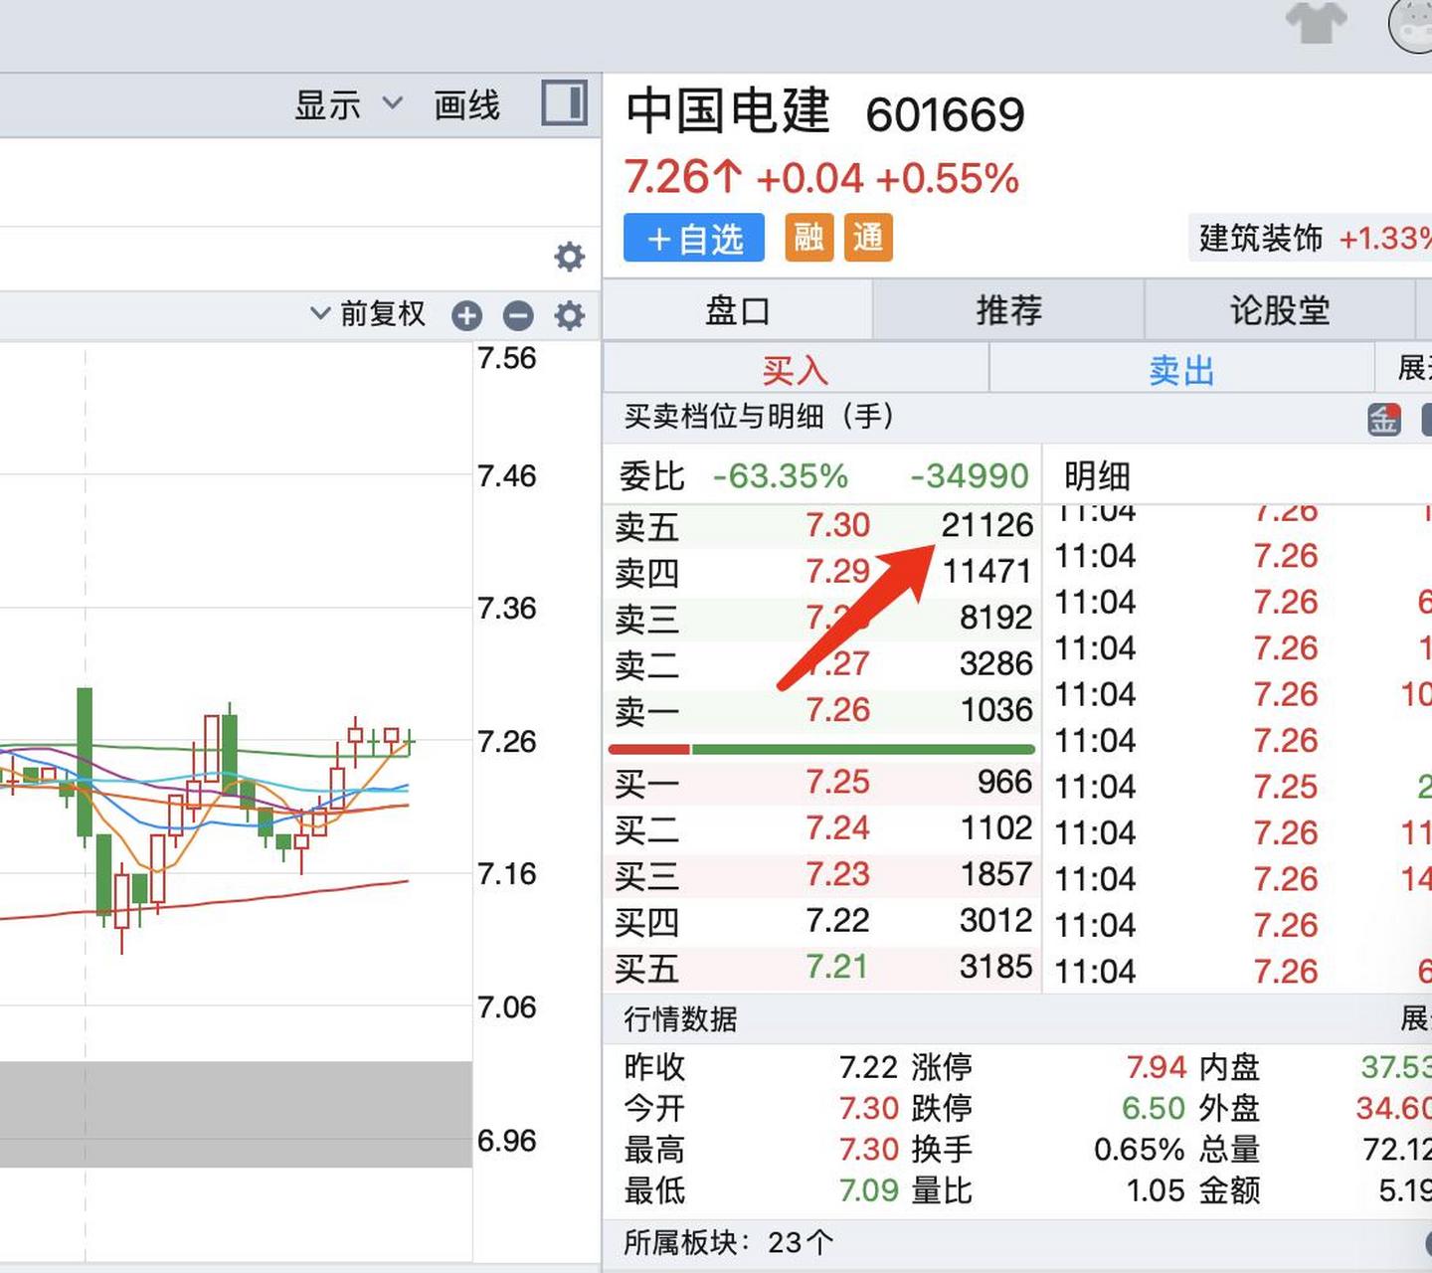Screen dimensions: 1432x1273
Task: Click the 卖出 sell button
Action: (1181, 370)
